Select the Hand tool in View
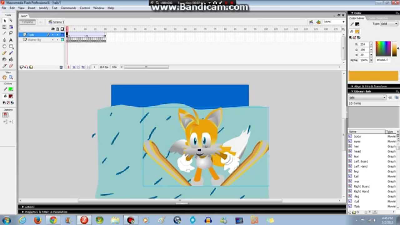 (x=5, y=77)
